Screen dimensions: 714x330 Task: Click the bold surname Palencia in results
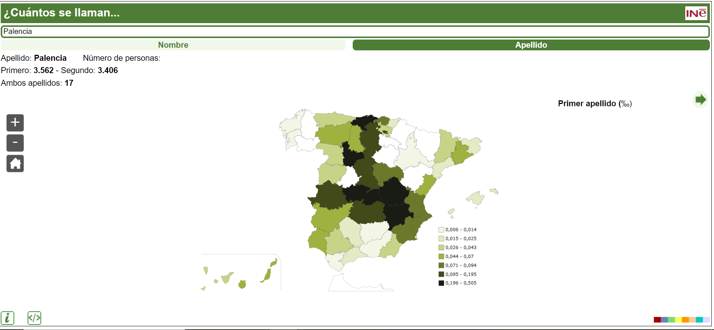(x=50, y=58)
